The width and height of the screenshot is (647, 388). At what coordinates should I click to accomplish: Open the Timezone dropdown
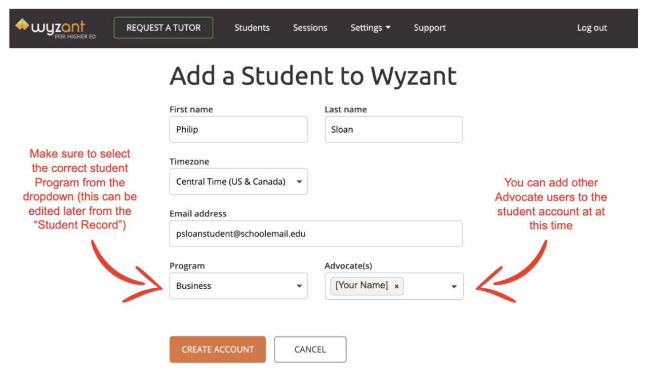pos(238,181)
